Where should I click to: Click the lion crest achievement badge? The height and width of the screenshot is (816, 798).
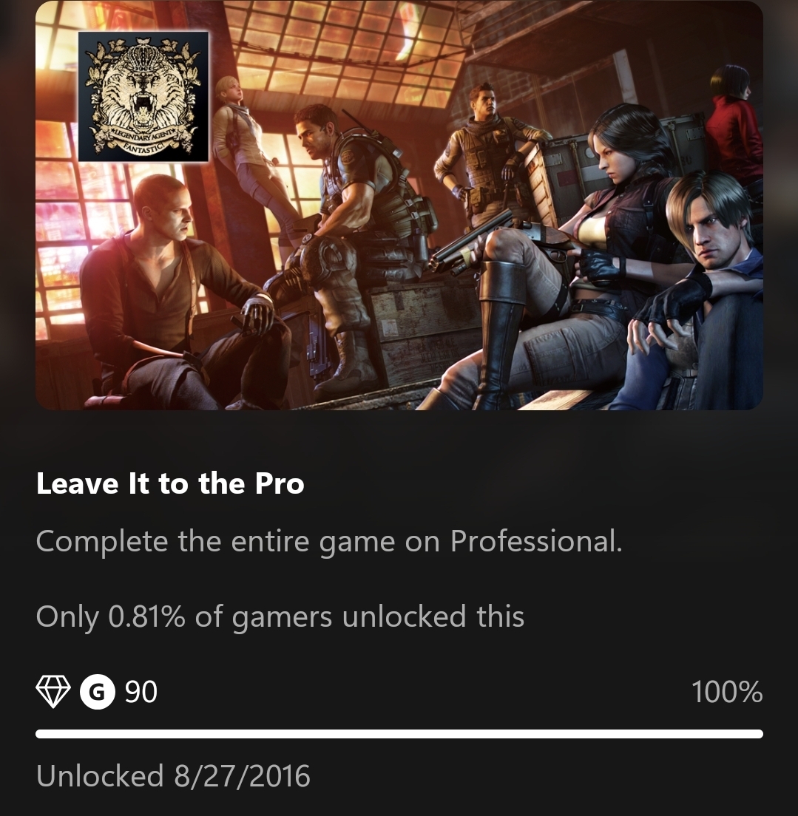(143, 97)
